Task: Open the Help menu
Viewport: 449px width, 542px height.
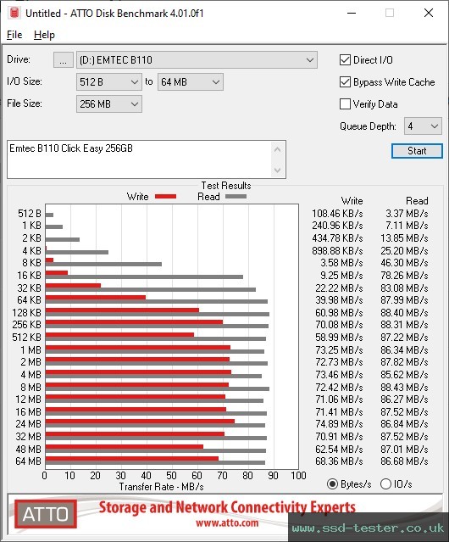Action: [x=44, y=35]
